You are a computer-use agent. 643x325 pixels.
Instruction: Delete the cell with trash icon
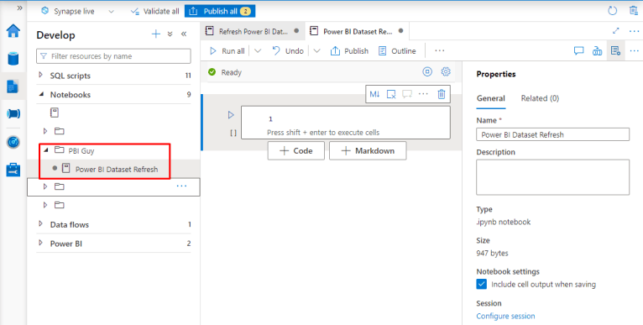442,94
